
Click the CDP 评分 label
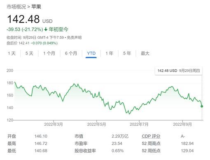(151, 136)
